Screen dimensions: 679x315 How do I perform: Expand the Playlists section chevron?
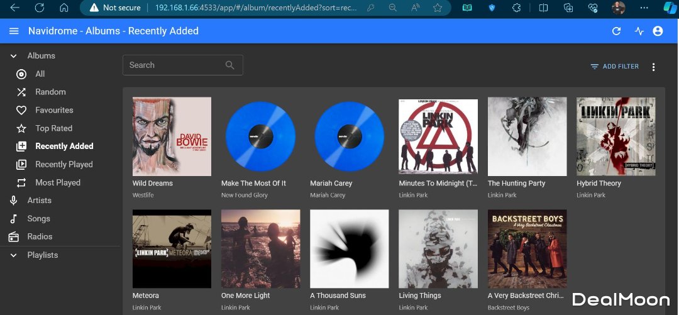click(13, 255)
